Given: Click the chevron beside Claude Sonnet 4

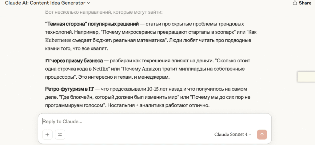Looking at the screenshot, I should [x=250, y=135].
